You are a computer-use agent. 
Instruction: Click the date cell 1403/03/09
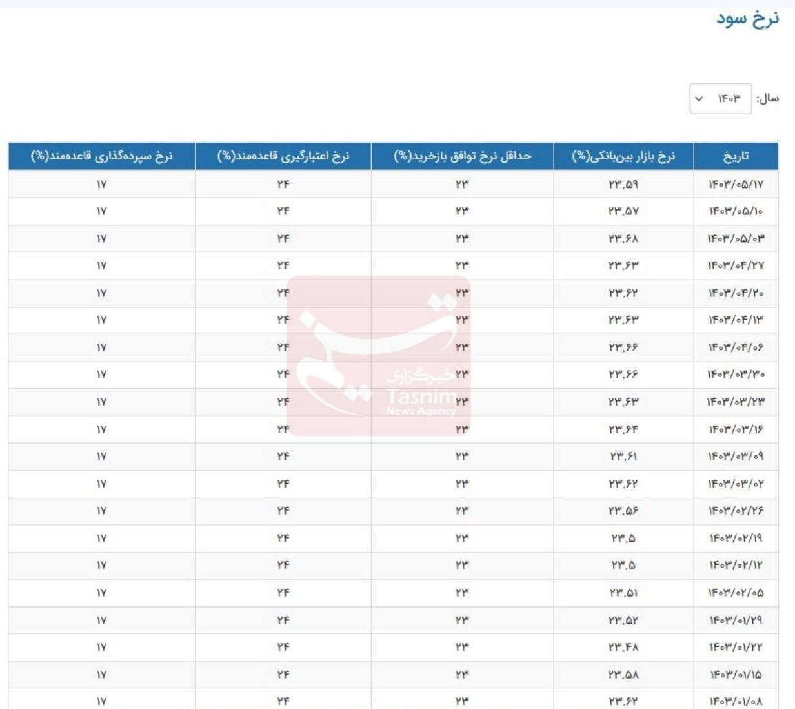tap(736, 457)
